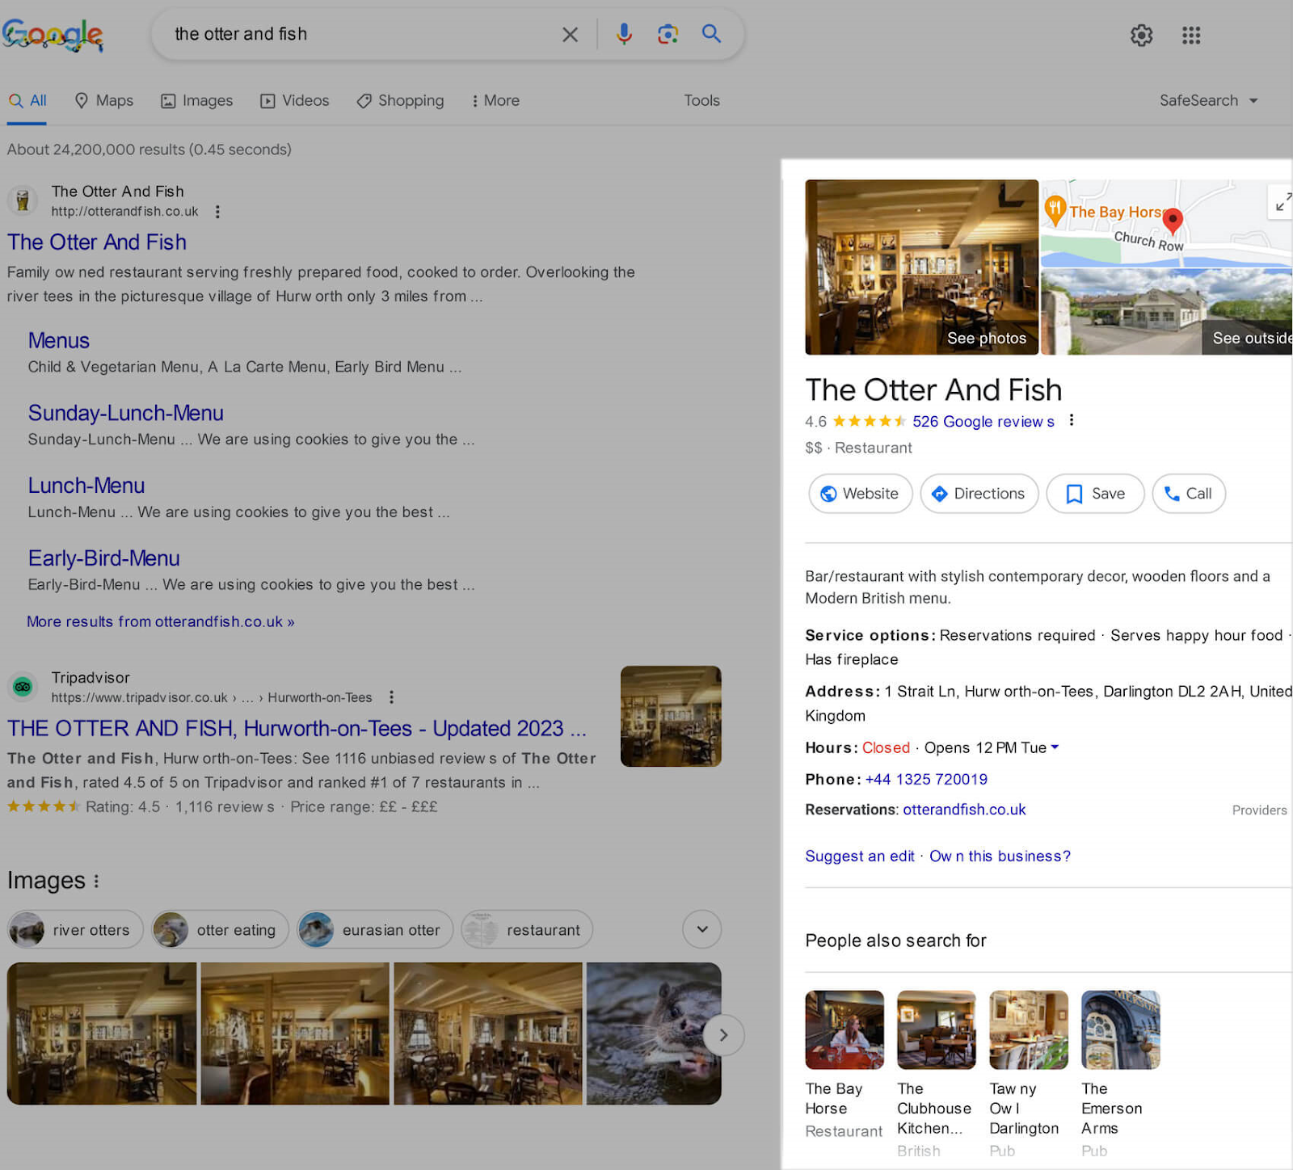Expand the opening hours details

pos(1055,747)
